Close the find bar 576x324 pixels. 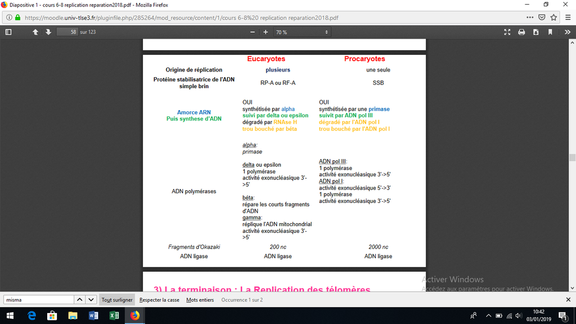(569, 300)
